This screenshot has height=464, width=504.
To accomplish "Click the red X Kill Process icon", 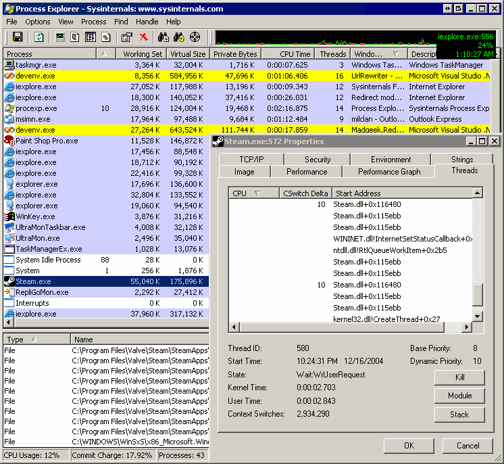I will tap(144, 37).
